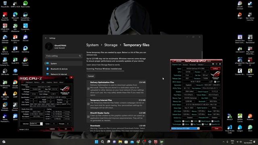Open the Recycle Bin desktop icon
Viewport: 258px width, 145px height.
pos(5,4)
